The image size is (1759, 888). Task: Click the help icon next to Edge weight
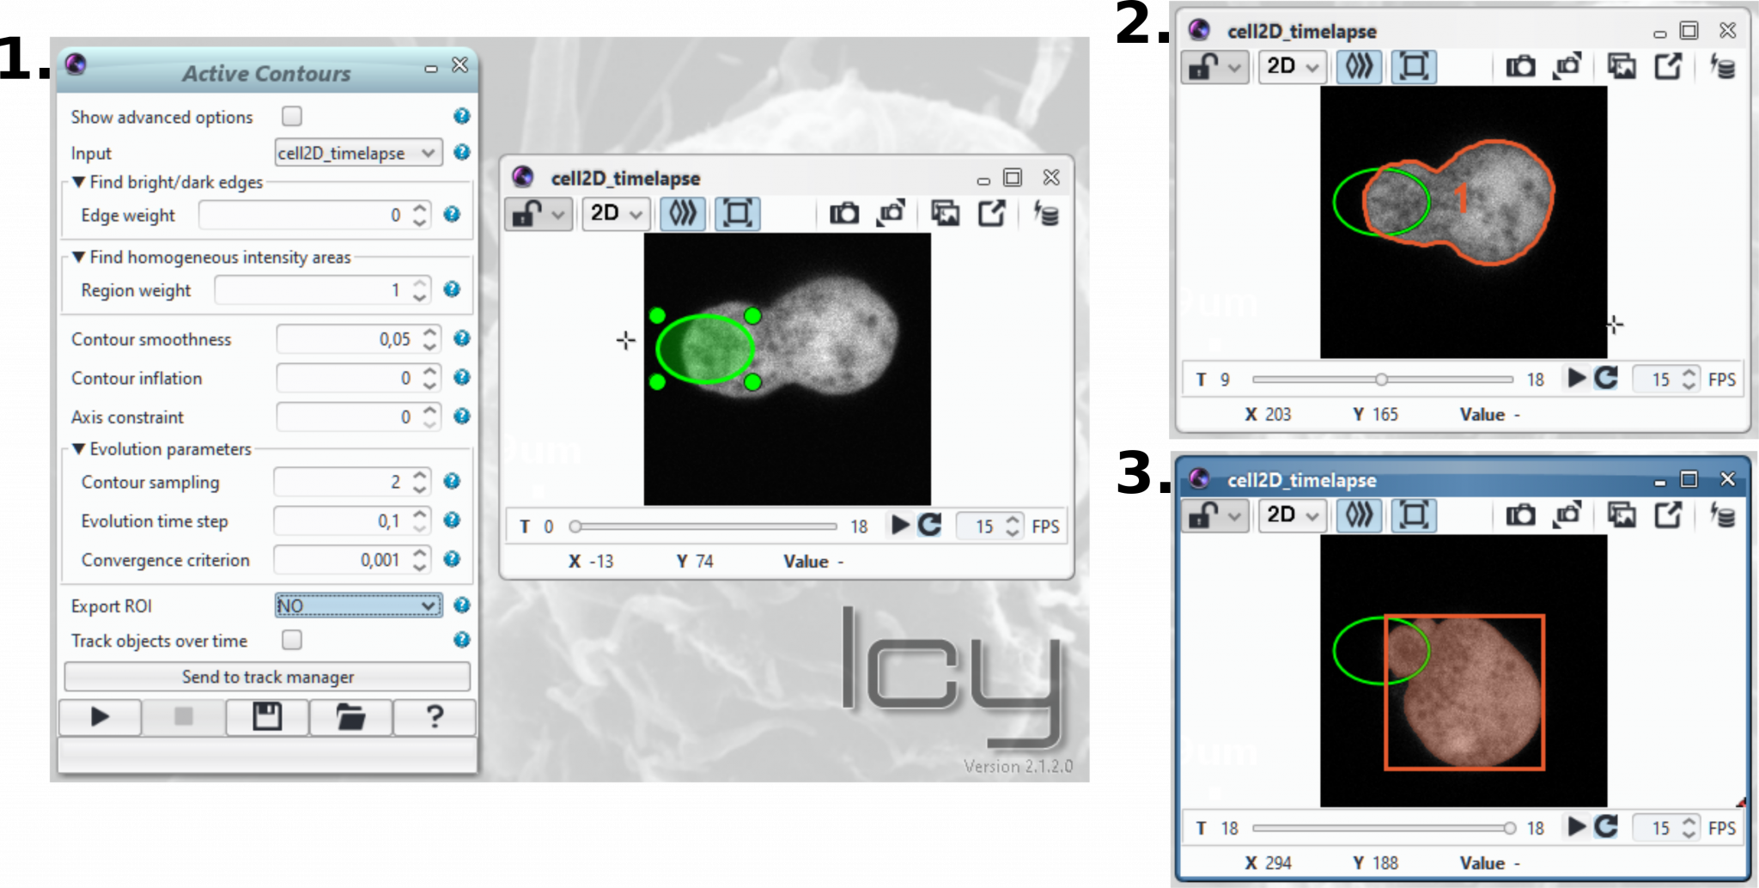[450, 215]
